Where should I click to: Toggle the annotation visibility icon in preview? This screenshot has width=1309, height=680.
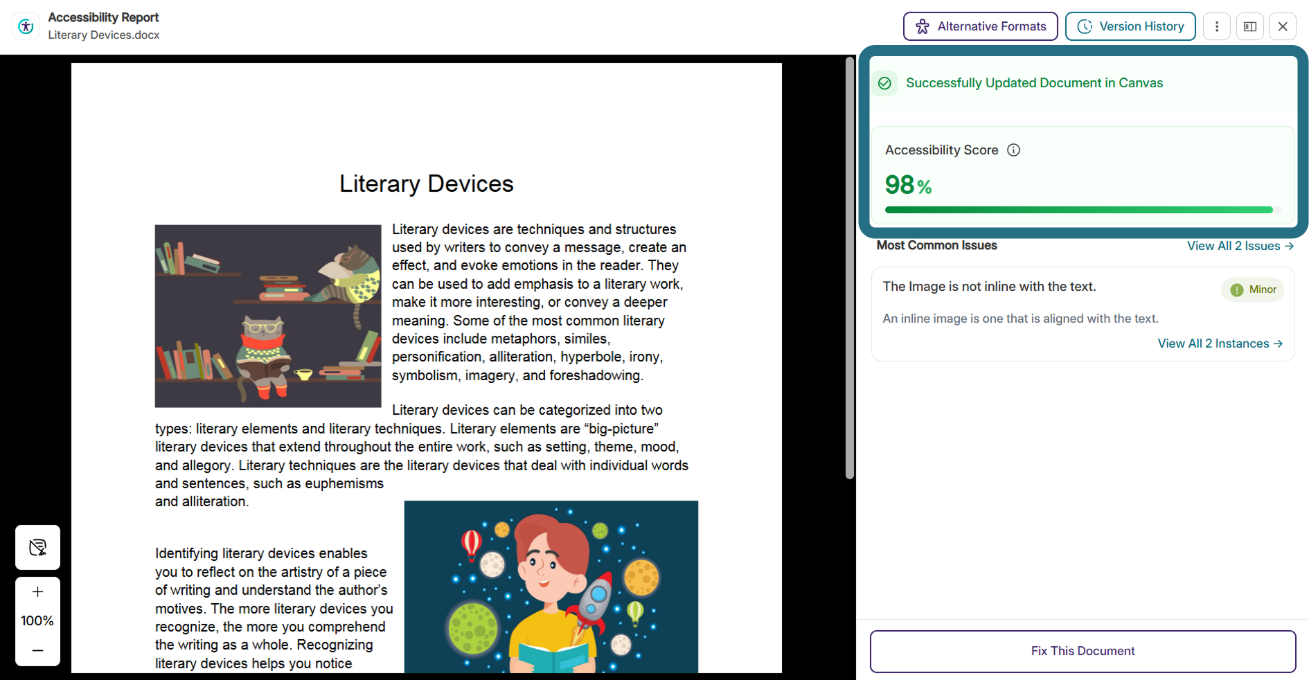click(38, 548)
